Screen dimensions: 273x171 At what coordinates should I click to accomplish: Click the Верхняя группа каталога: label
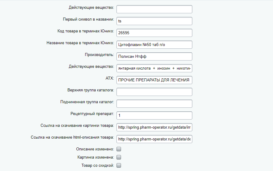91,90
